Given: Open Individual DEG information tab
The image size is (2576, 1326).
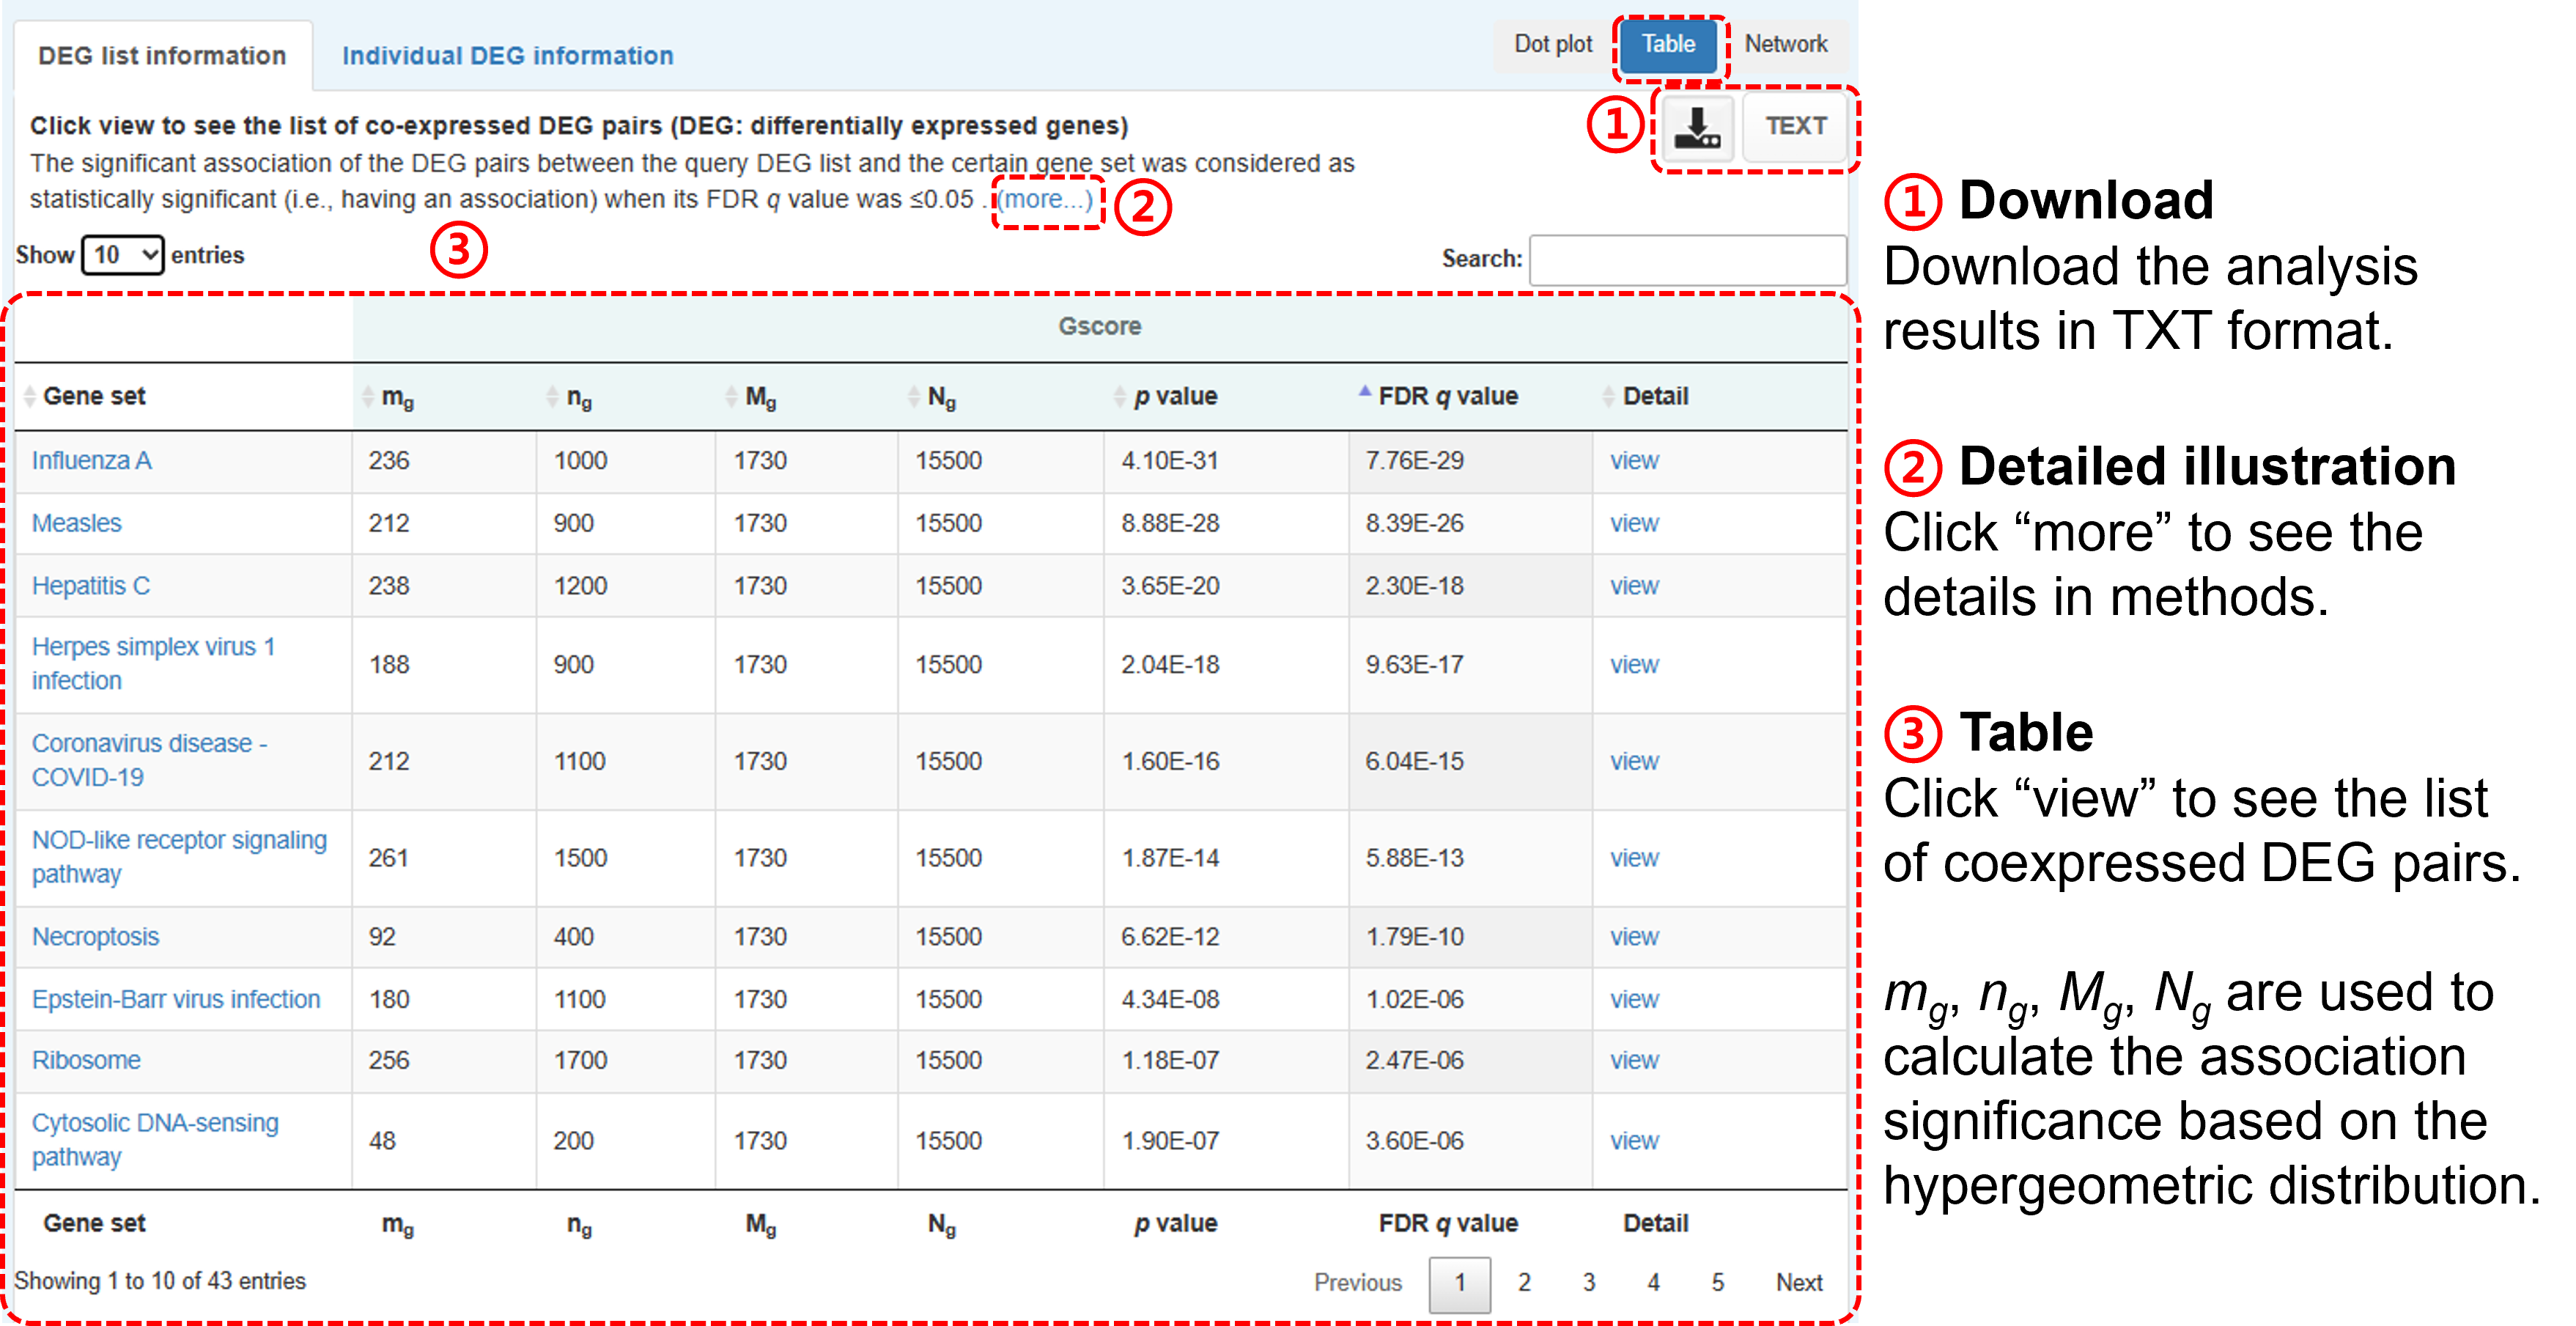Looking at the screenshot, I should (x=507, y=56).
